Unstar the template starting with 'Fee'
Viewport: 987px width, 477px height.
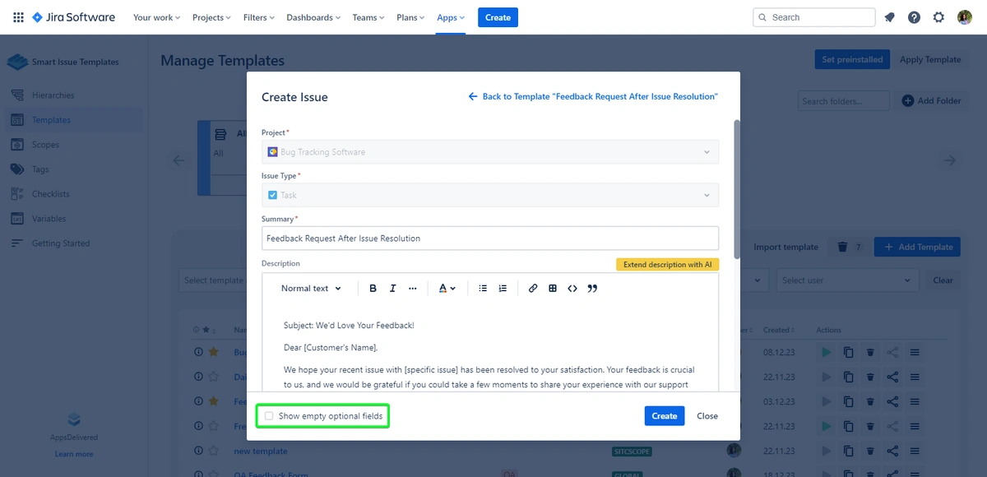click(x=213, y=401)
